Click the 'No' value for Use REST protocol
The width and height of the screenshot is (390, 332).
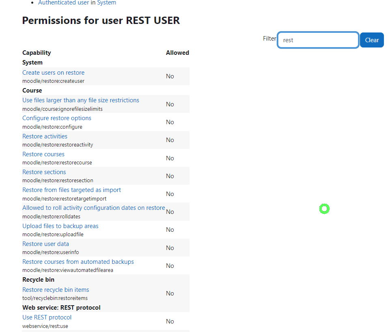[x=170, y=321]
